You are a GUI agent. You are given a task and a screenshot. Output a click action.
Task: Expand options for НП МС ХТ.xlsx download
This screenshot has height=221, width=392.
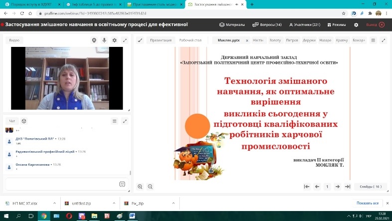[54, 203]
